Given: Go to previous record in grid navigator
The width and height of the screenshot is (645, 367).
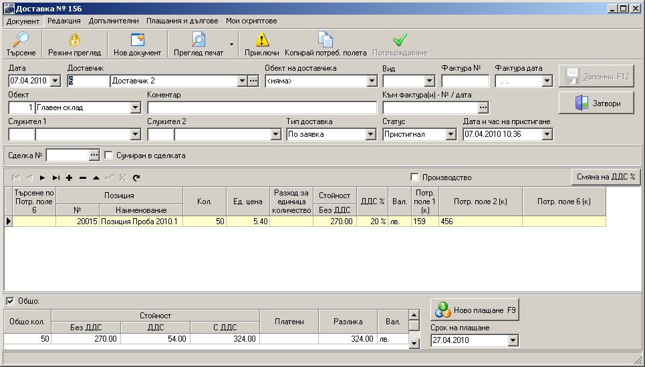Looking at the screenshot, I should coord(29,177).
